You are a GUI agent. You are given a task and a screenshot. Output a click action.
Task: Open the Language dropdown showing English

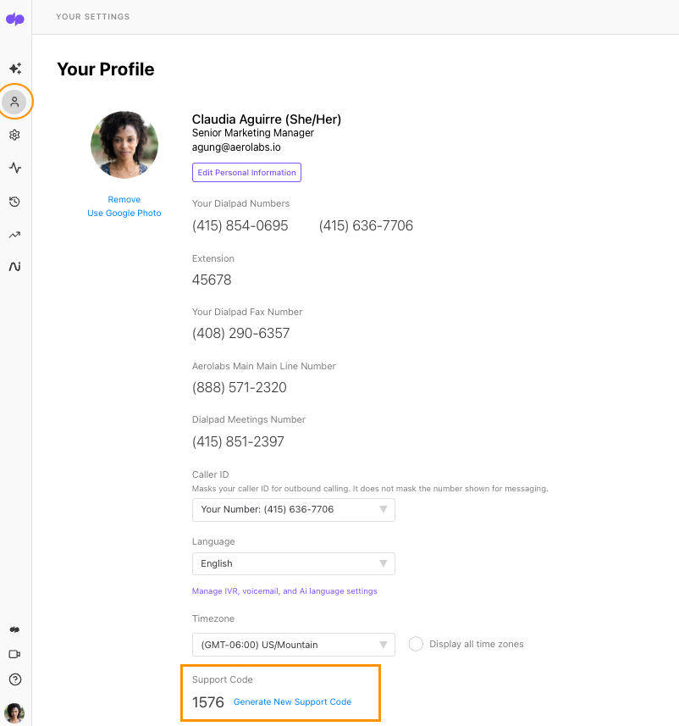tap(294, 563)
